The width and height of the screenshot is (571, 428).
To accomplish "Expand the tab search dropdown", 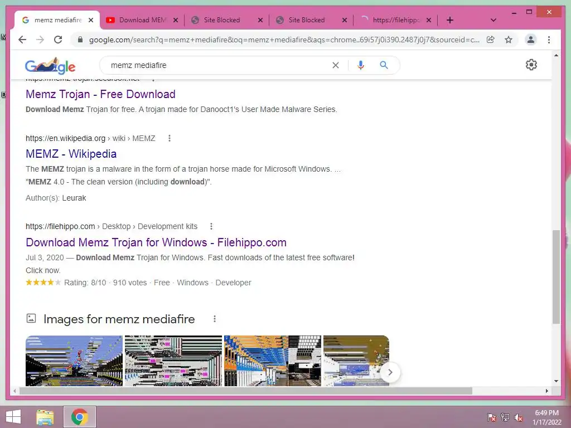I will click(493, 20).
